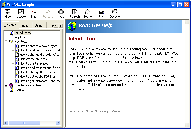The image size is (191, 129).
Task: Click the contents tree horizontal scrollbar thumb
Action: click(x=24, y=123)
